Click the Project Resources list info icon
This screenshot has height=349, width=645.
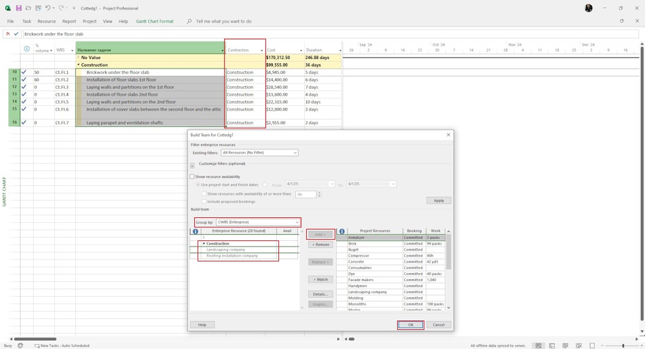(x=342, y=232)
